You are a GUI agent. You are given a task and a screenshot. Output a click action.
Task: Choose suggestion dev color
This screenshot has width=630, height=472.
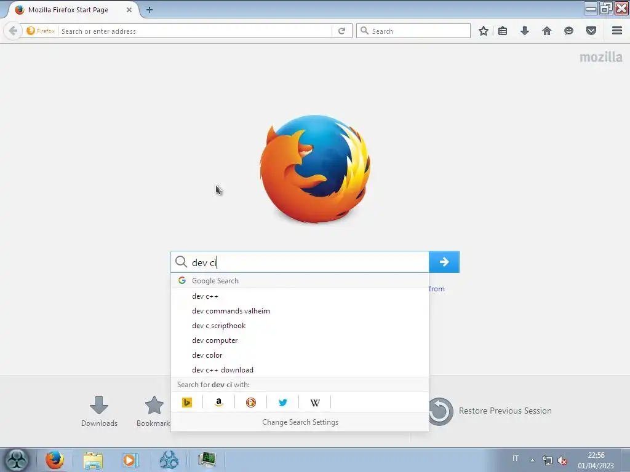point(300,355)
